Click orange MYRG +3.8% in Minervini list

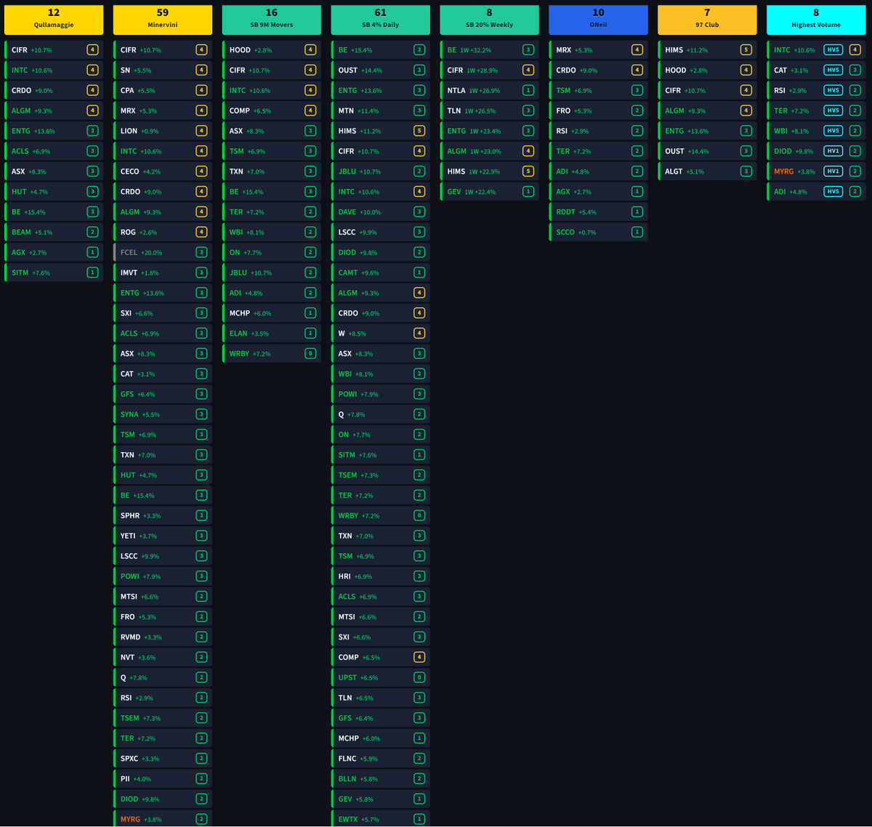[x=163, y=819]
